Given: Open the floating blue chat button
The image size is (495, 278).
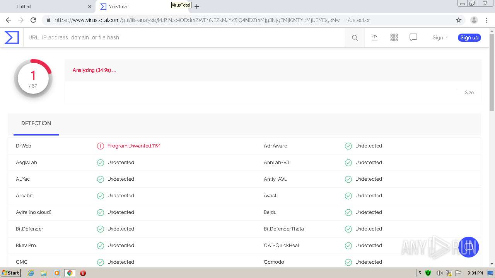Looking at the screenshot, I should (469, 247).
